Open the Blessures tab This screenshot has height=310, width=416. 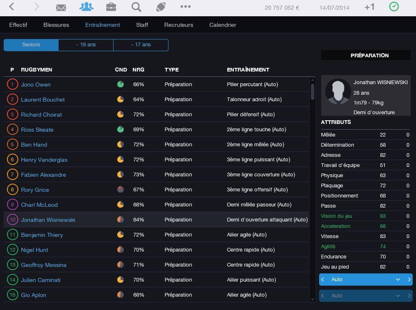(56, 25)
